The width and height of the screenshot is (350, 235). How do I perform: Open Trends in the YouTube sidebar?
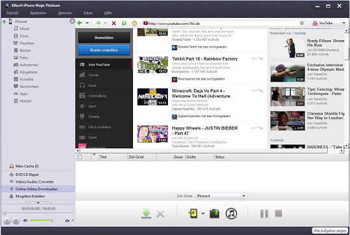[104, 75]
